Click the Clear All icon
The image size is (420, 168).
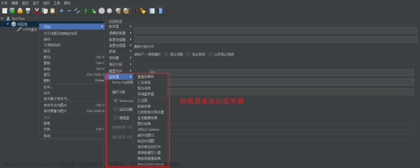126,11
